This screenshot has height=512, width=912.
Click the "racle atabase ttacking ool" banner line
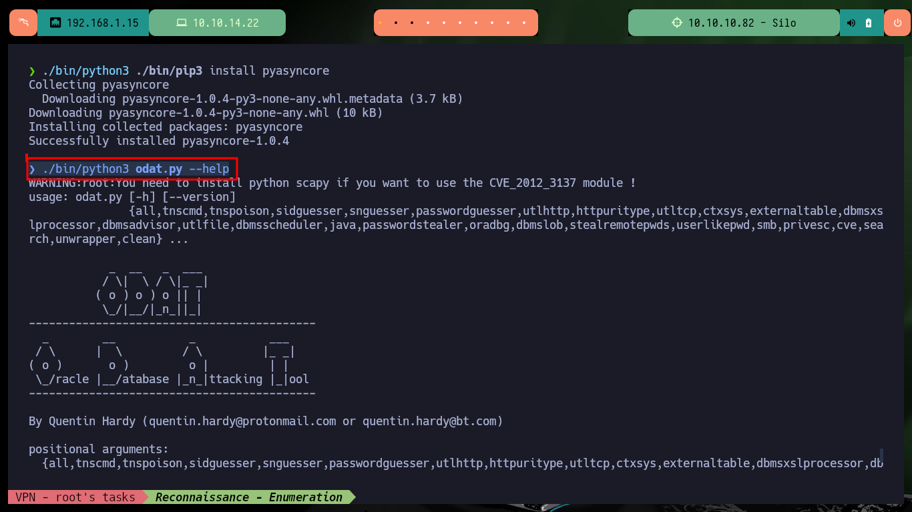(x=169, y=379)
